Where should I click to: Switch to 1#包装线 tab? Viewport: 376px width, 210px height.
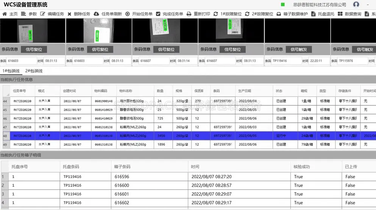click(11, 71)
